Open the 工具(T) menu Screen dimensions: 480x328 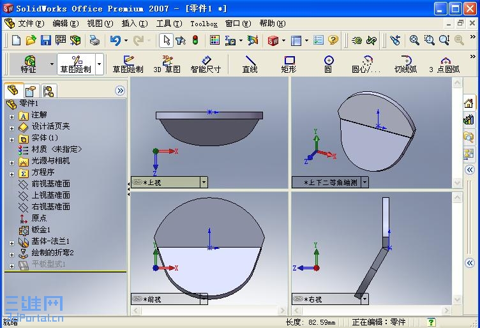coord(169,24)
